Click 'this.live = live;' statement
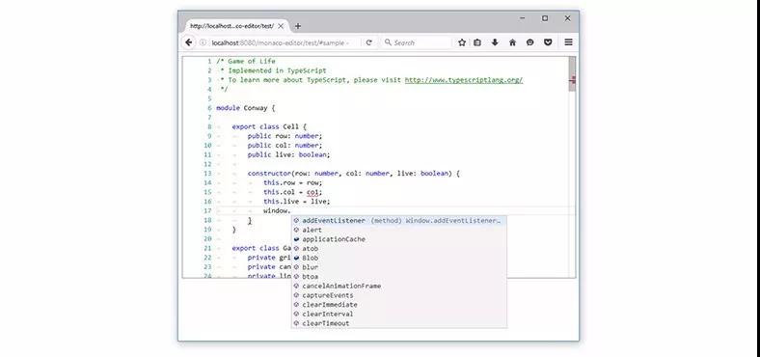760x357 pixels. 296,202
